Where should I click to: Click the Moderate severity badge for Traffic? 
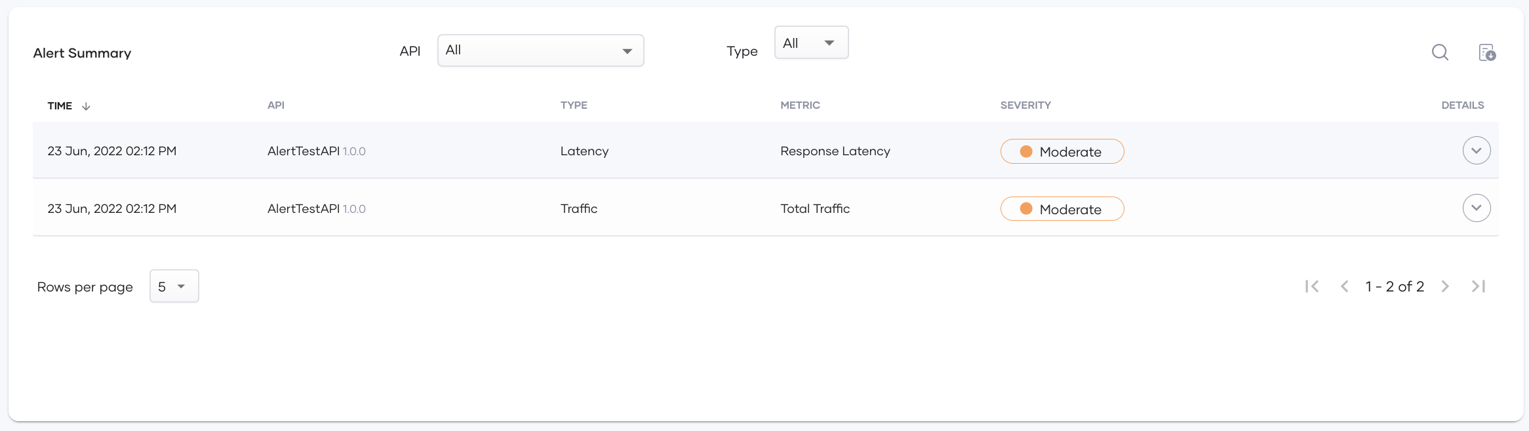click(1062, 209)
